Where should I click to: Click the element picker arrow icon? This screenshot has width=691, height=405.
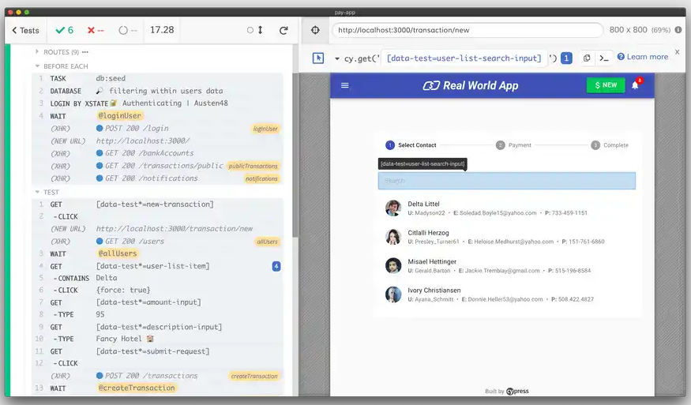(318, 58)
